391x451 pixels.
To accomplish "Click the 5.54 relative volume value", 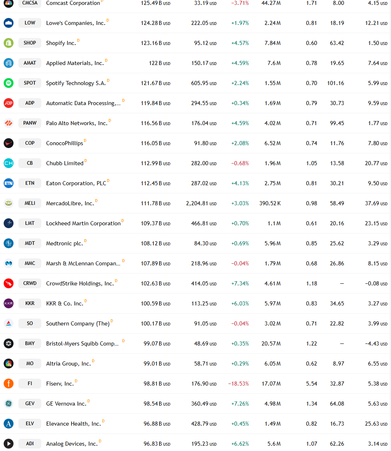I will click(x=311, y=384).
